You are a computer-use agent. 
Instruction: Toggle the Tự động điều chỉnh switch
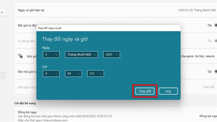point(215,41)
